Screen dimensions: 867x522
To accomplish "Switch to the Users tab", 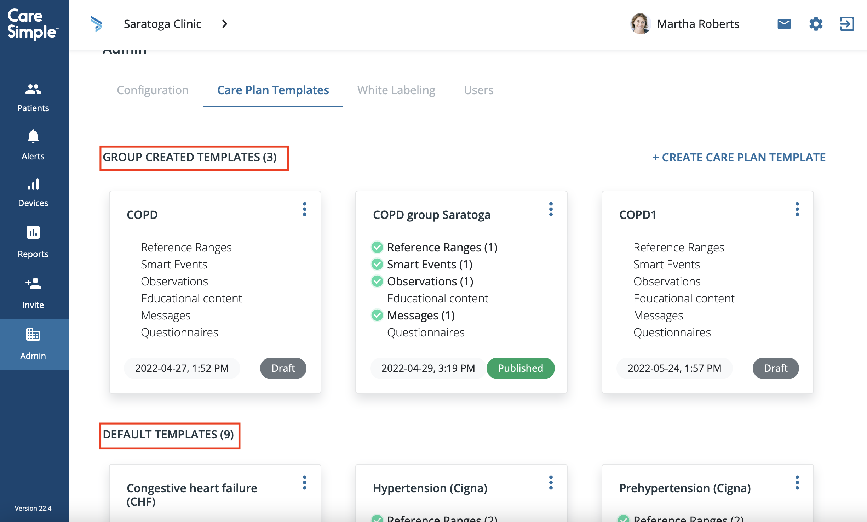I will click(478, 90).
